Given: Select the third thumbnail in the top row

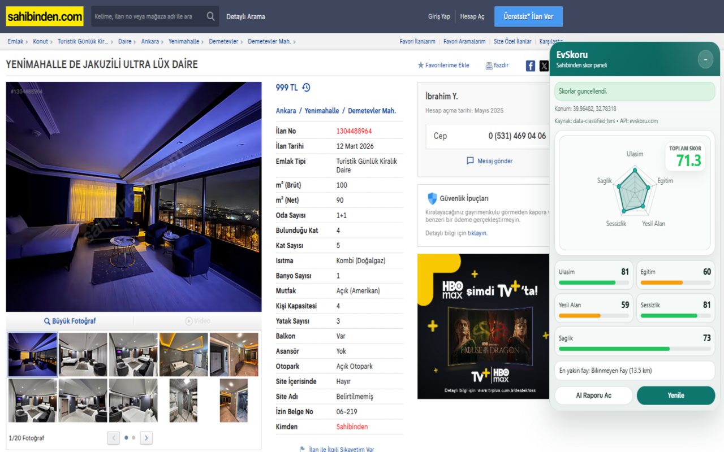Looking at the screenshot, I should point(133,354).
